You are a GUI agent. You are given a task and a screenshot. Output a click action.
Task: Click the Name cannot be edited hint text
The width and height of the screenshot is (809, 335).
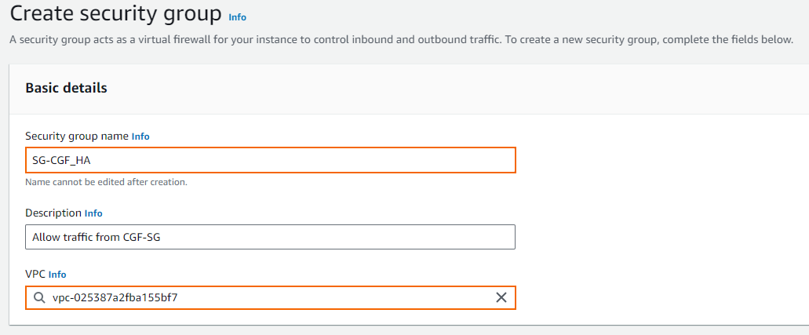click(106, 182)
